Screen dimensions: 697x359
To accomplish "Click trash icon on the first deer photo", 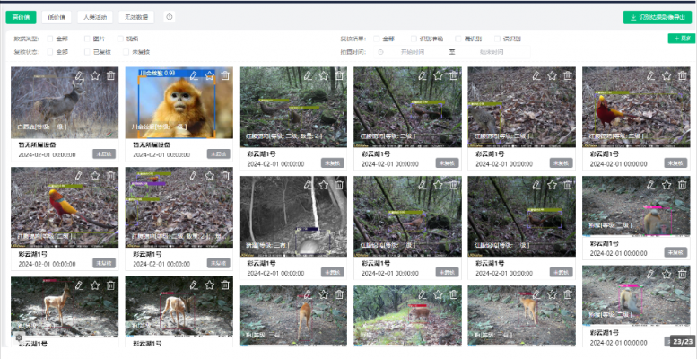I will click(110, 76).
